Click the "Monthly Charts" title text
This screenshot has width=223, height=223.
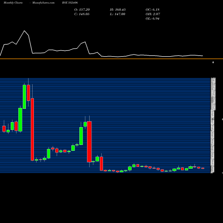(x=13, y=3)
